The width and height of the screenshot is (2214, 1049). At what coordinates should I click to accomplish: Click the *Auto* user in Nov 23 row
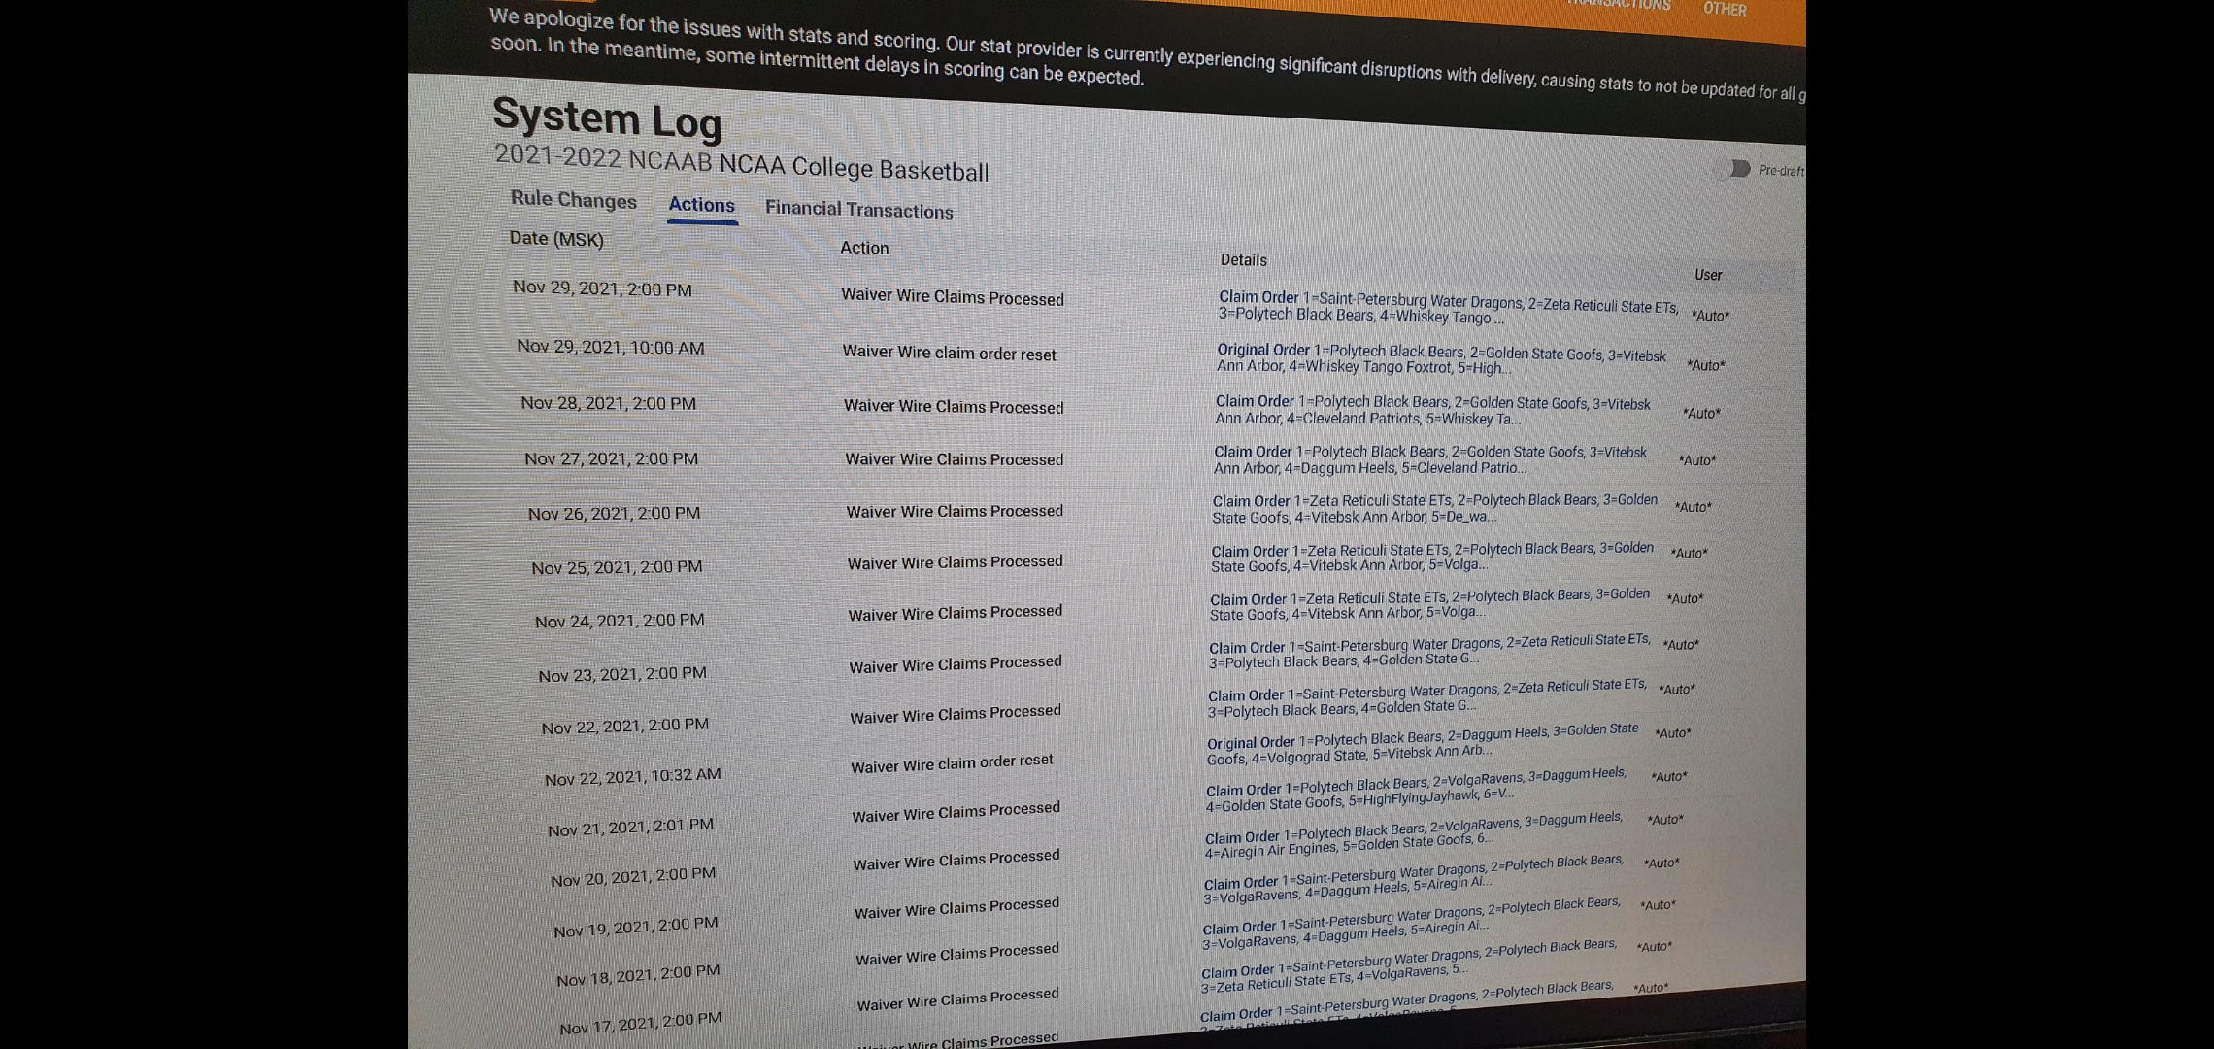point(1681,644)
